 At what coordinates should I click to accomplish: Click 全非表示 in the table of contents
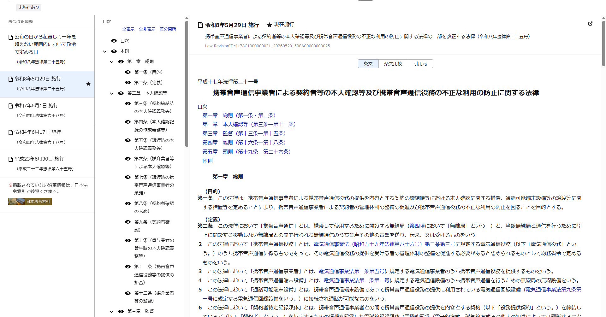point(147,29)
